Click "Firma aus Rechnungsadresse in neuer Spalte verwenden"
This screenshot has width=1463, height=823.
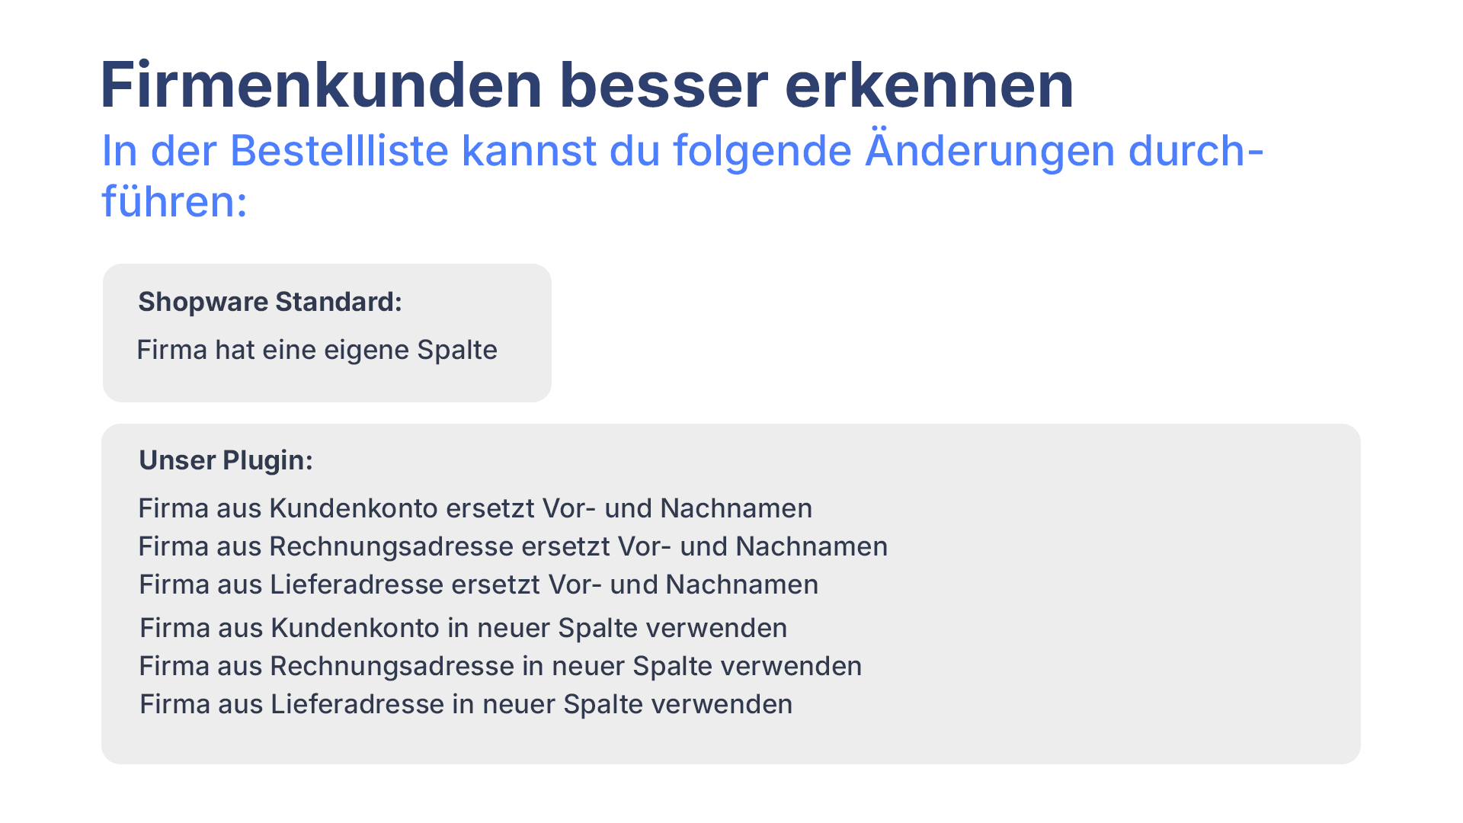click(x=500, y=666)
